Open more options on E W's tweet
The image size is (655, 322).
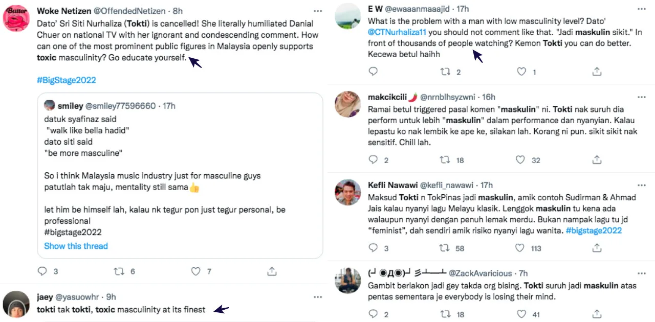(x=642, y=9)
